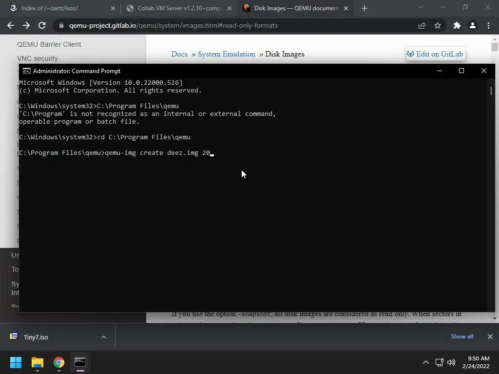Open the clock and date panel
This screenshot has width=499, height=374.
476,362
